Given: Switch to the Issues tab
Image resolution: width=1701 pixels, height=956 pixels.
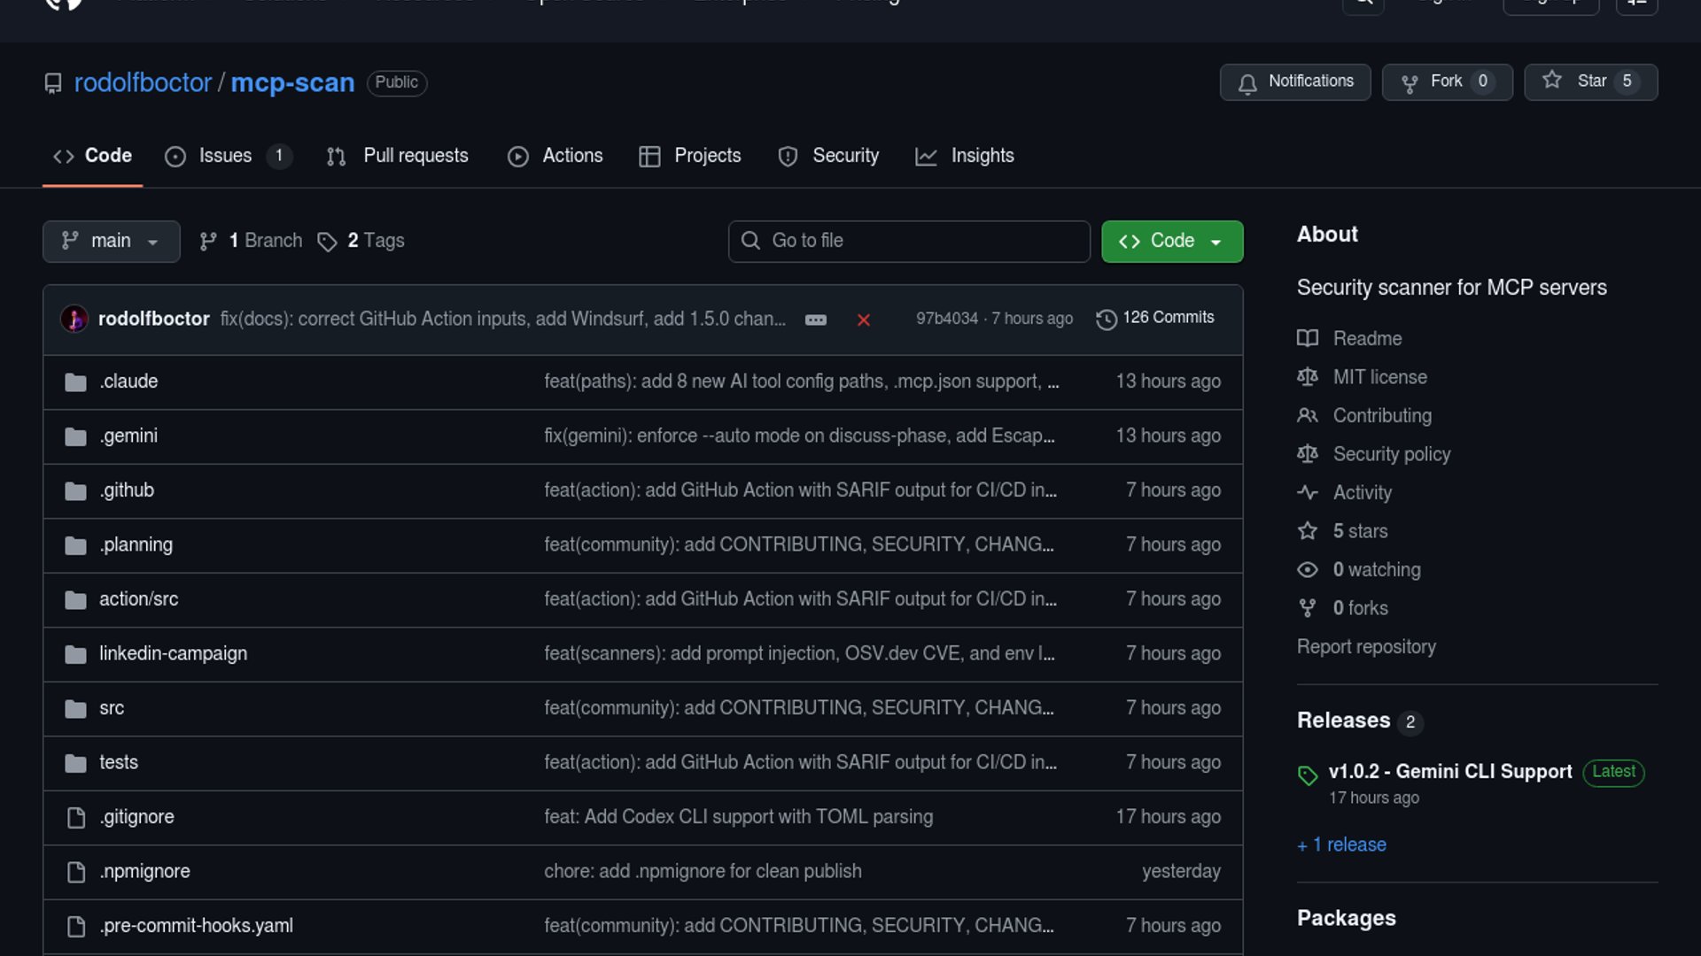Looking at the screenshot, I should pos(225,156).
